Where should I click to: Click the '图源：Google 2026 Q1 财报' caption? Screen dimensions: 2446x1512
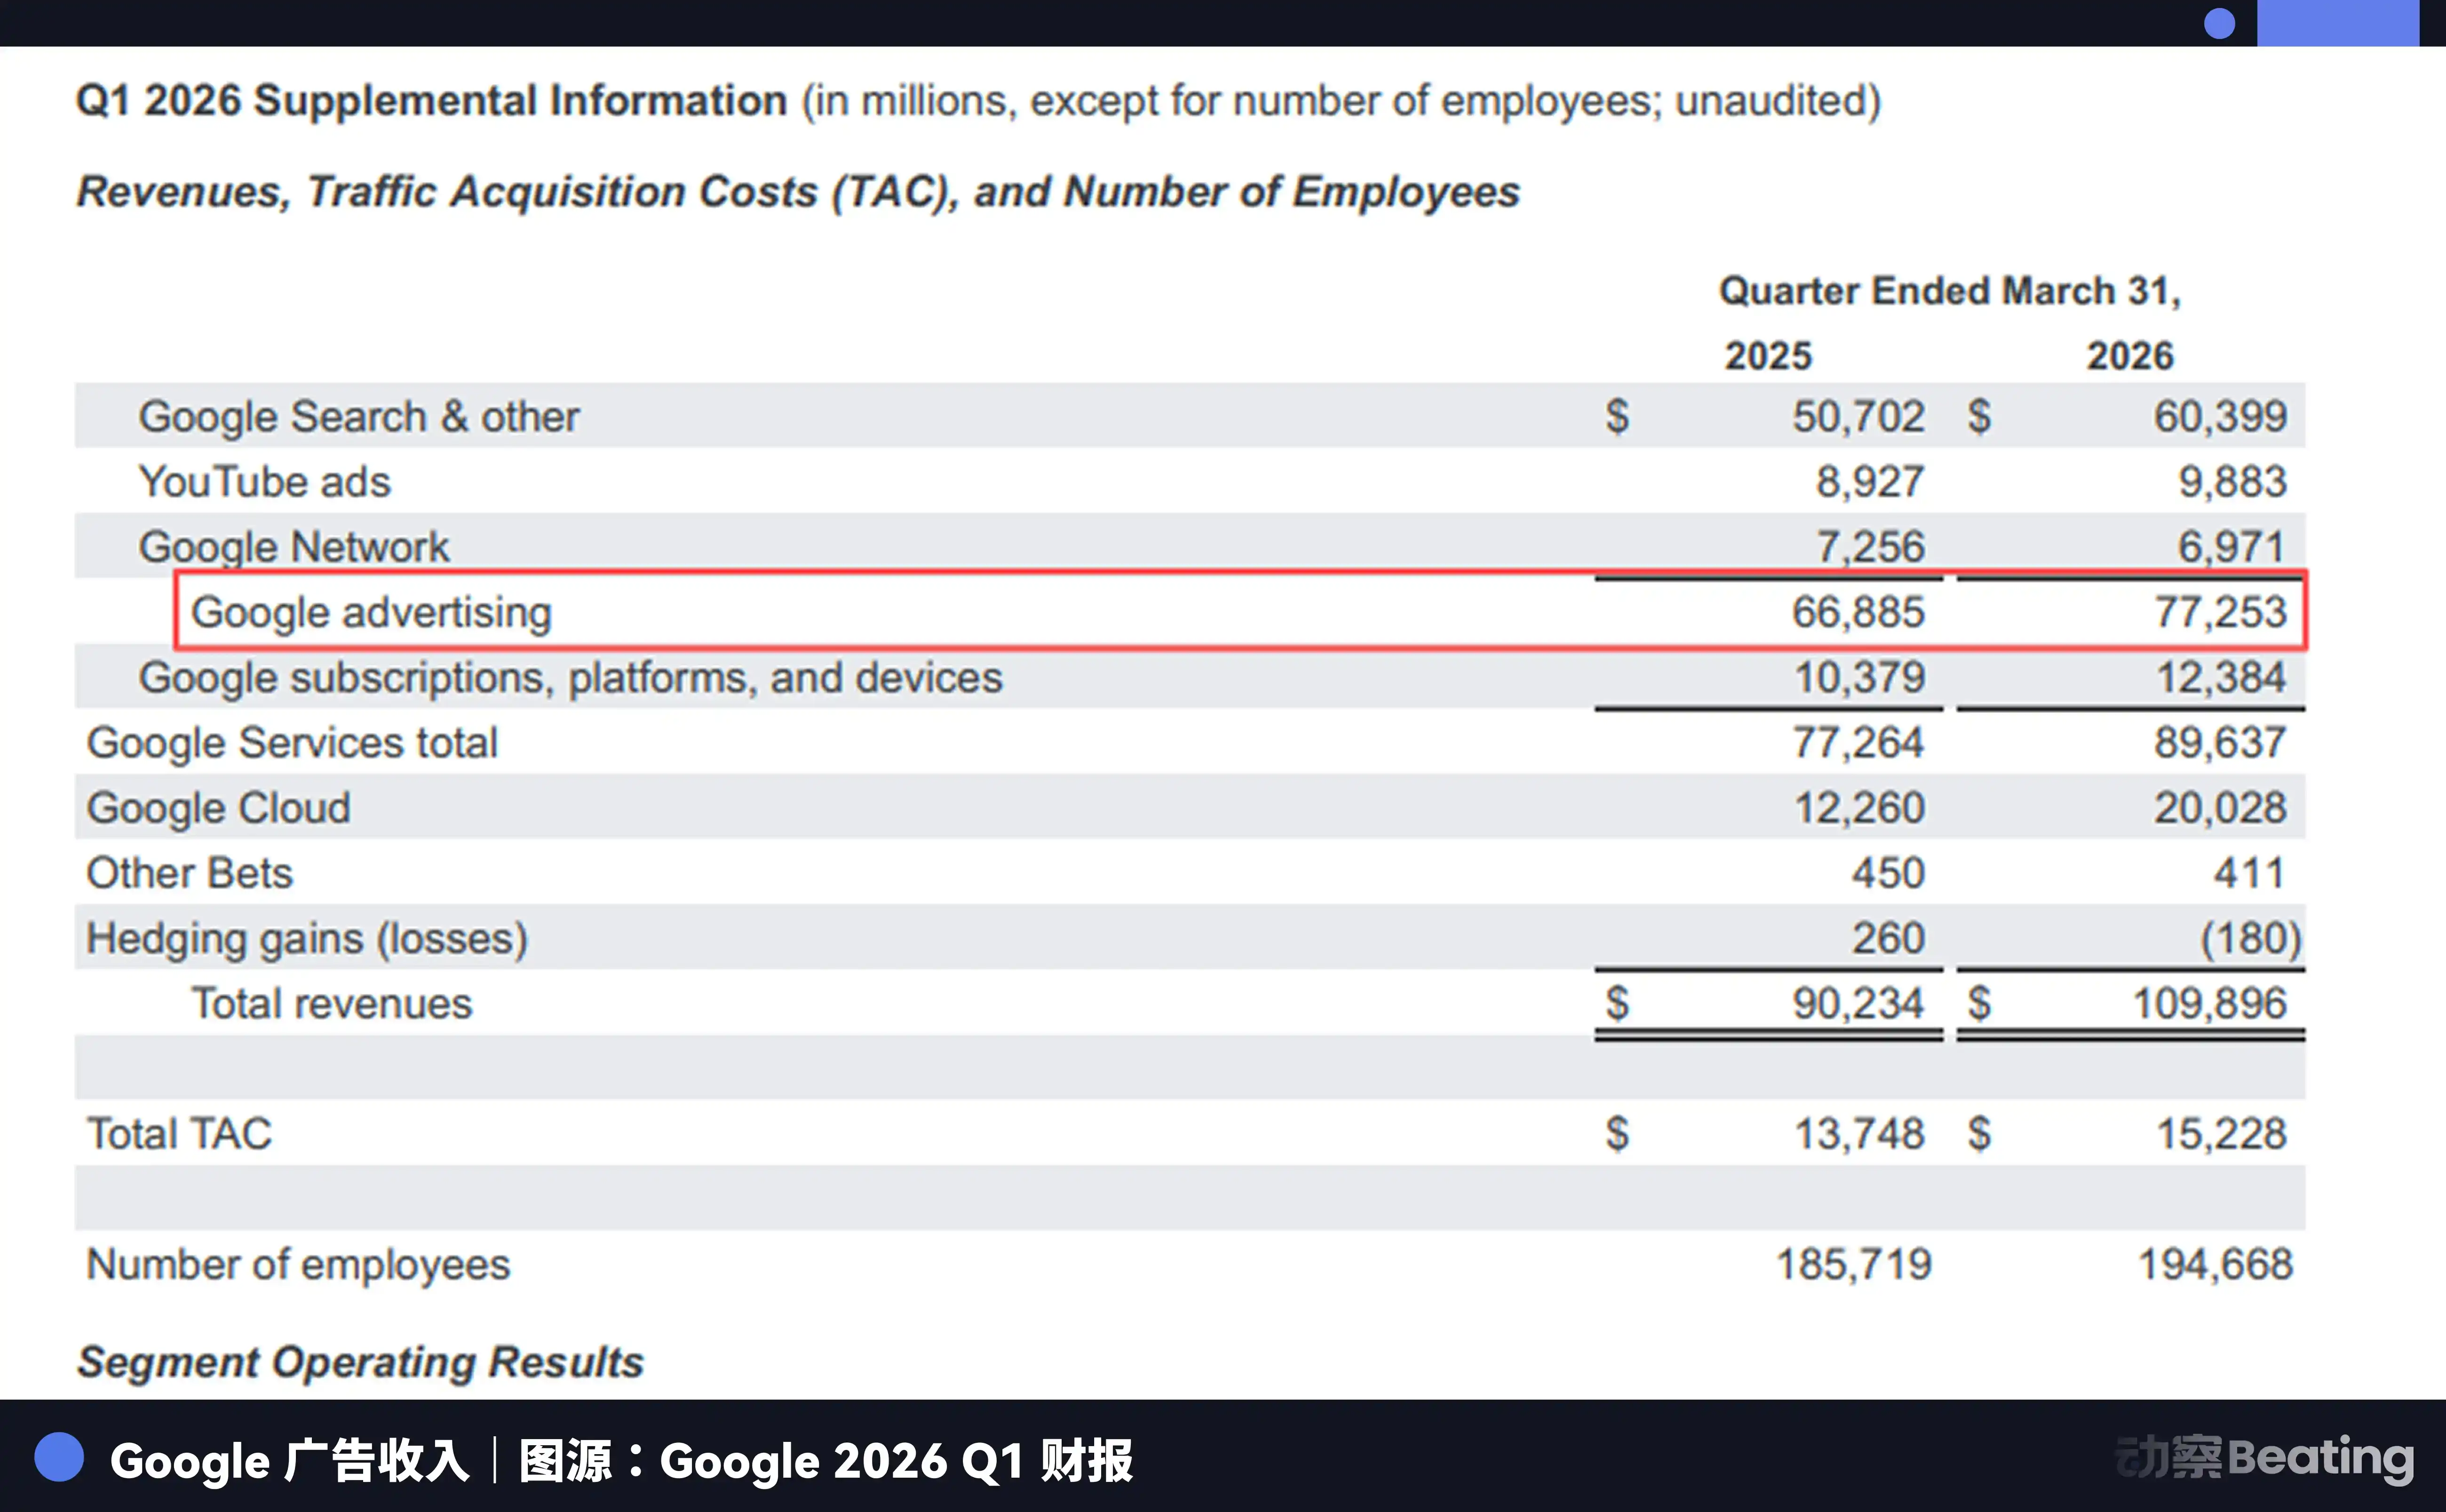point(826,1461)
